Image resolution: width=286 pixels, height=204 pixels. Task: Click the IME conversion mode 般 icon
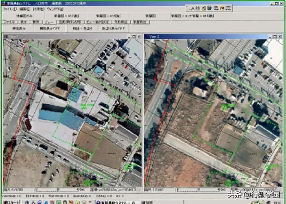click(198, 8)
